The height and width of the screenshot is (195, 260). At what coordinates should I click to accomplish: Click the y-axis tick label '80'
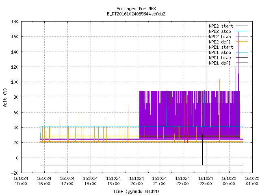16,97
